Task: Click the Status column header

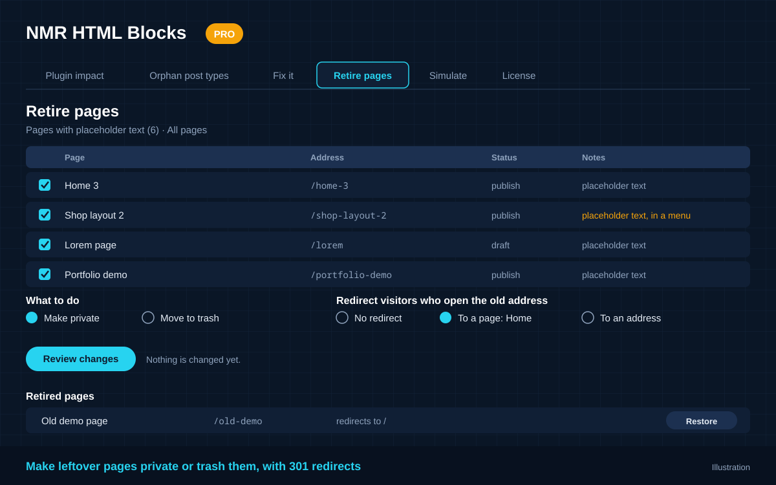Action: coord(504,157)
